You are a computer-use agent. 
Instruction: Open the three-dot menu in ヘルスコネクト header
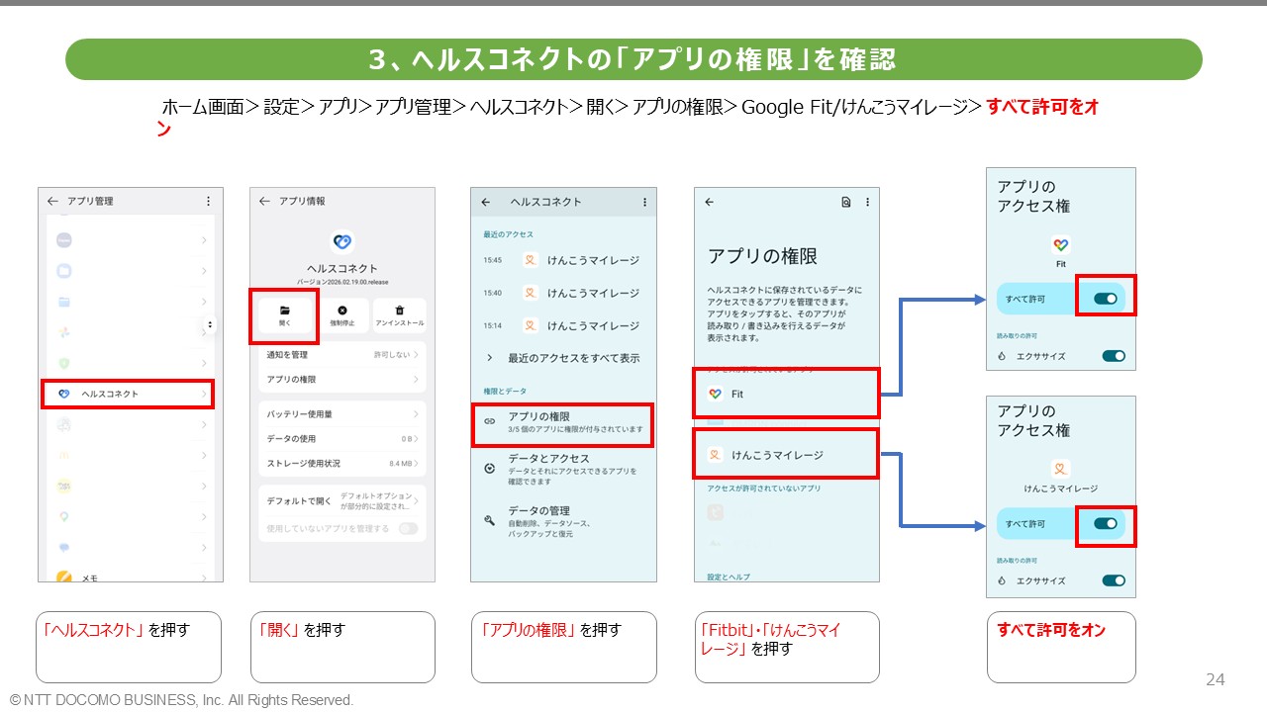(644, 202)
